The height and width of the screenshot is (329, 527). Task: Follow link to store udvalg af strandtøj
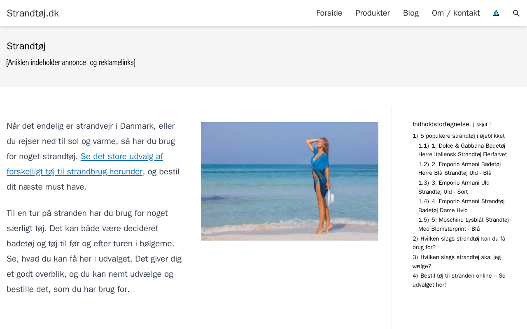click(x=85, y=164)
